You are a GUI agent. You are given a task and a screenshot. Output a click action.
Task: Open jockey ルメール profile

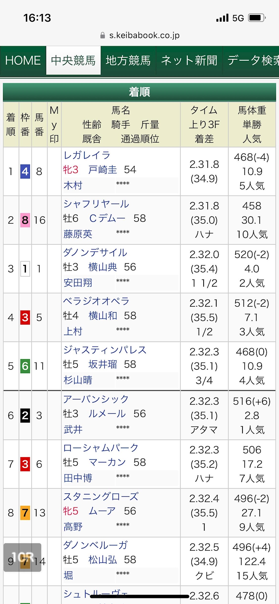click(x=107, y=414)
